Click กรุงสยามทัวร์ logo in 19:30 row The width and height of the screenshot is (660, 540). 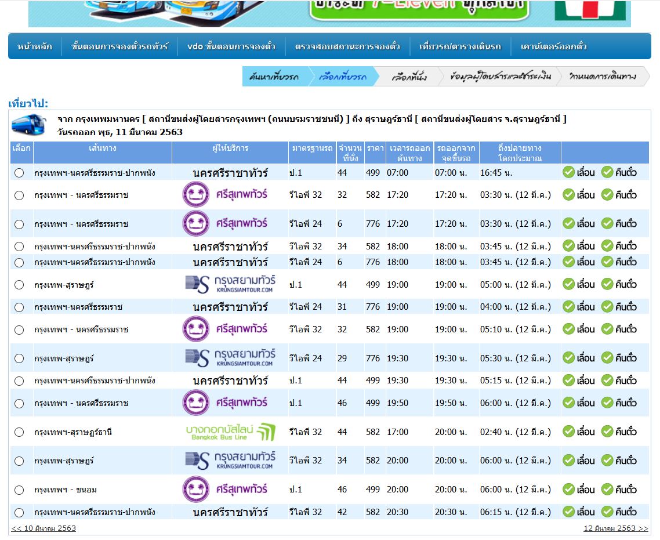(231, 358)
